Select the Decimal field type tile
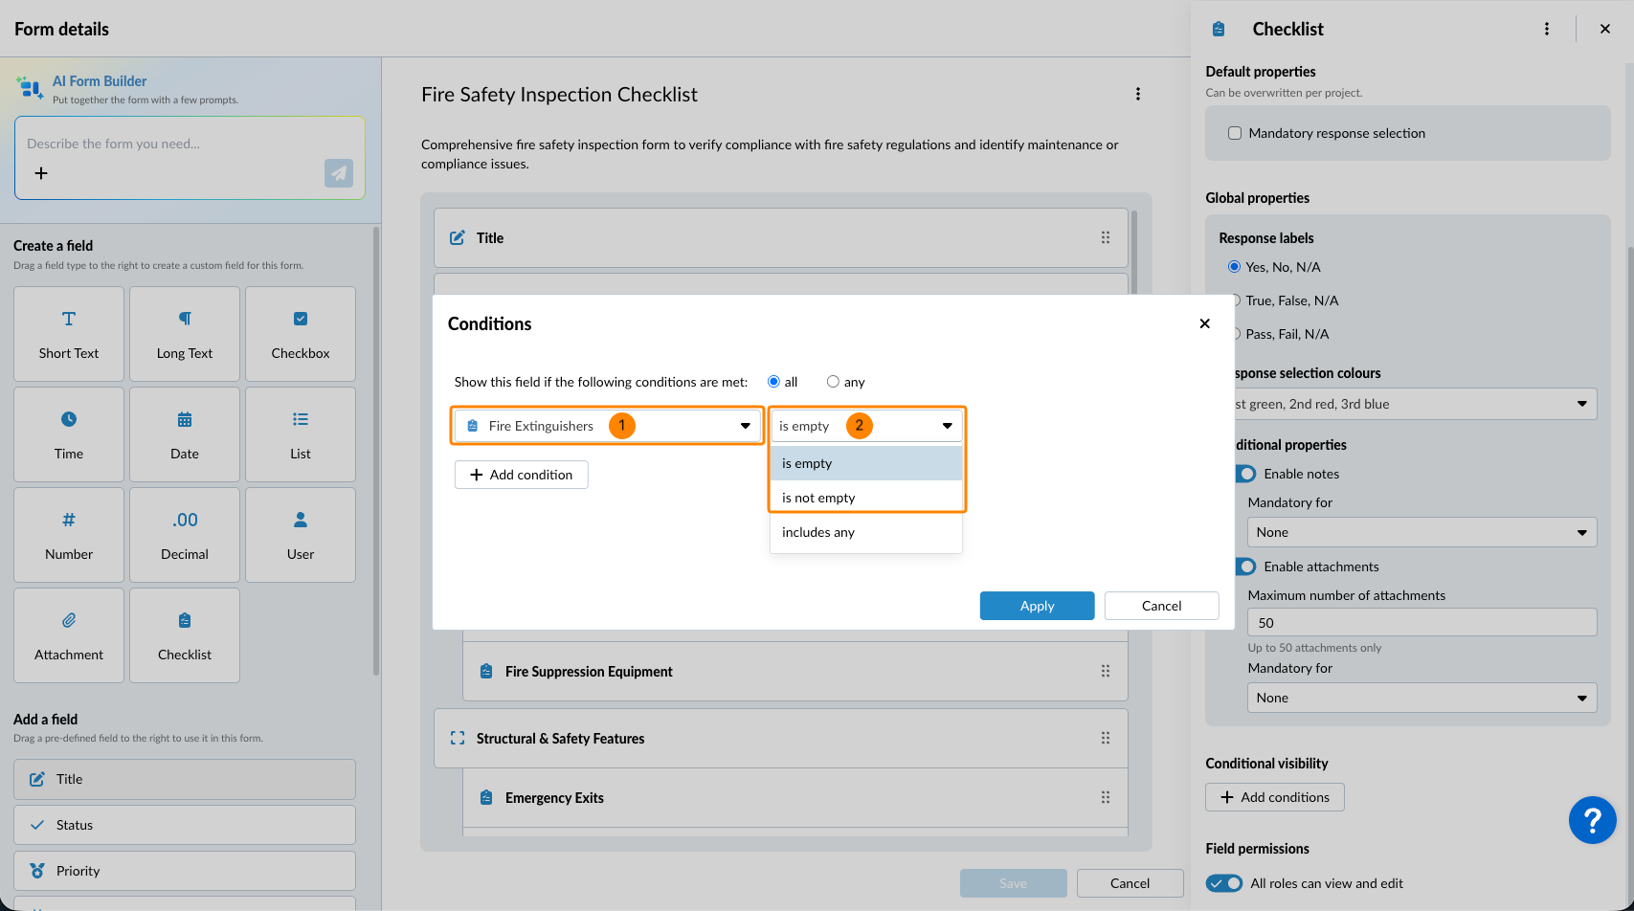 (185, 535)
